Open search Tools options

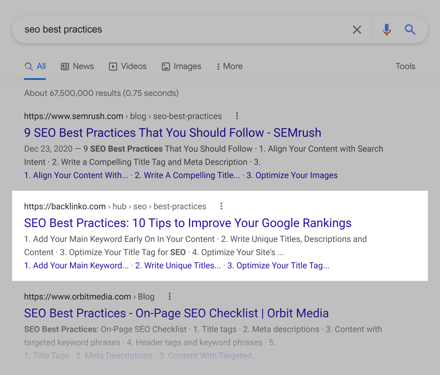(405, 66)
